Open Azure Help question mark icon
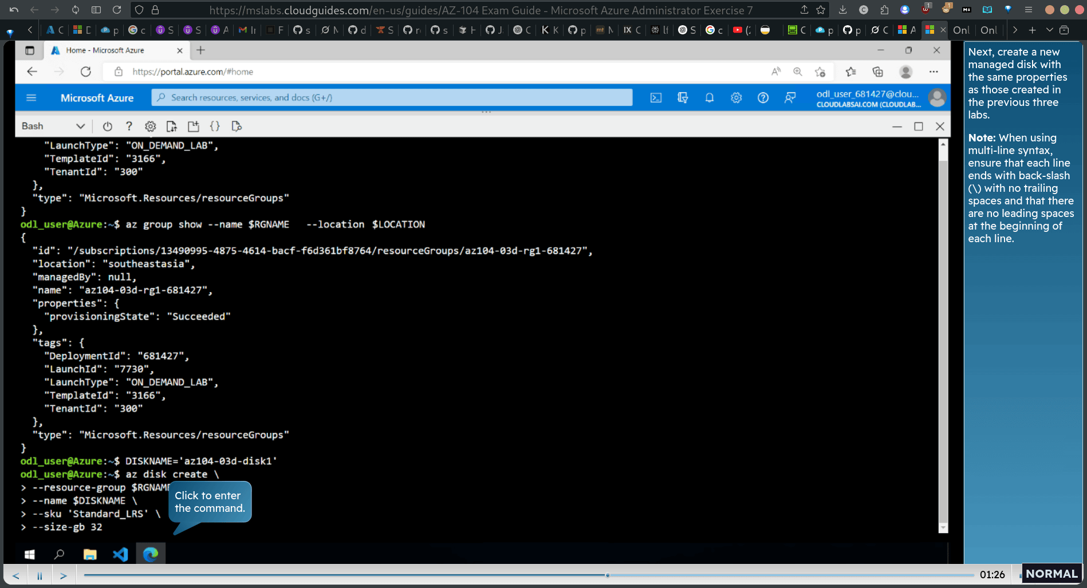 click(763, 98)
